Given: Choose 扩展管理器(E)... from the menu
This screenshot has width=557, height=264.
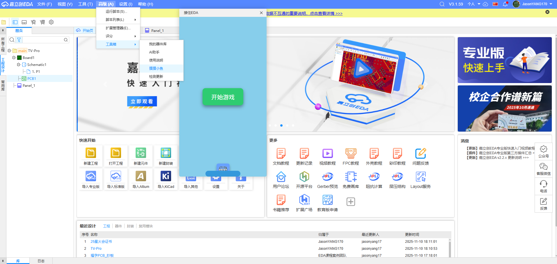Looking at the screenshot, I should 118,28.
